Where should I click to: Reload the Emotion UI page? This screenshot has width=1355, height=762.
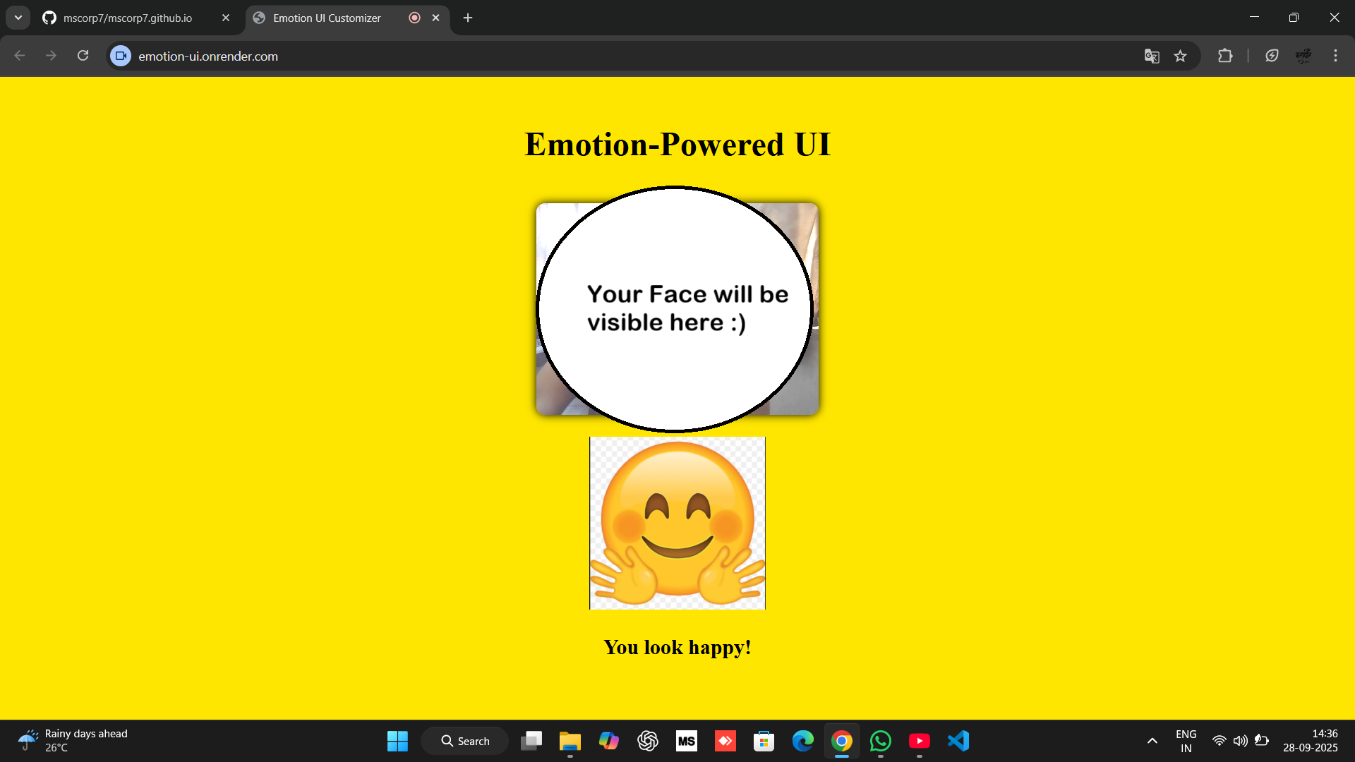click(83, 56)
